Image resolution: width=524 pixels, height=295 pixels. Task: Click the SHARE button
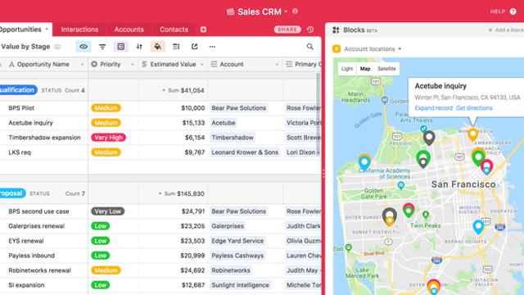[287, 29]
